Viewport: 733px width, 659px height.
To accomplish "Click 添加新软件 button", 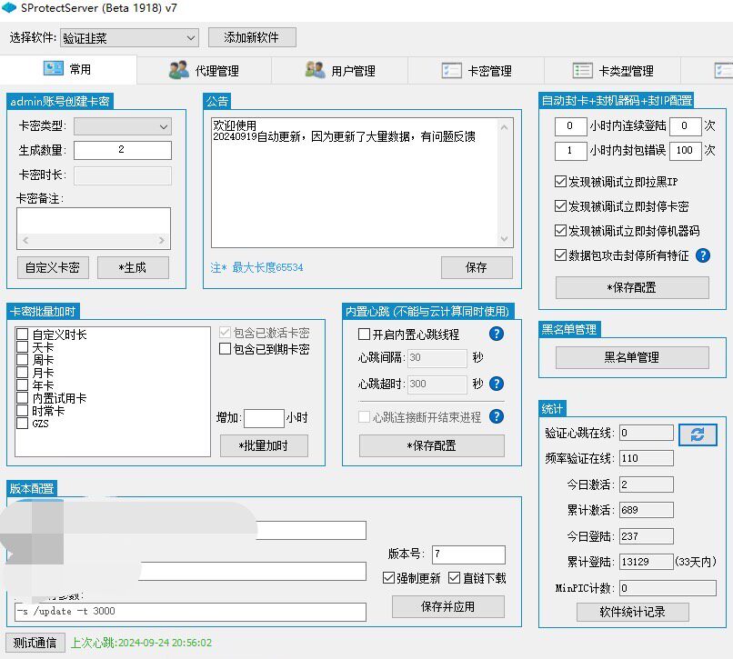I will pos(252,37).
